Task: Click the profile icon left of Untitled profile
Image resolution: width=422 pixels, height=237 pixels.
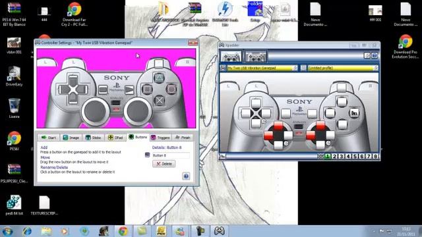Action: click(x=303, y=68)
